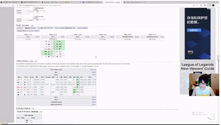Edit the Individual Awards section

click(32, 108)
